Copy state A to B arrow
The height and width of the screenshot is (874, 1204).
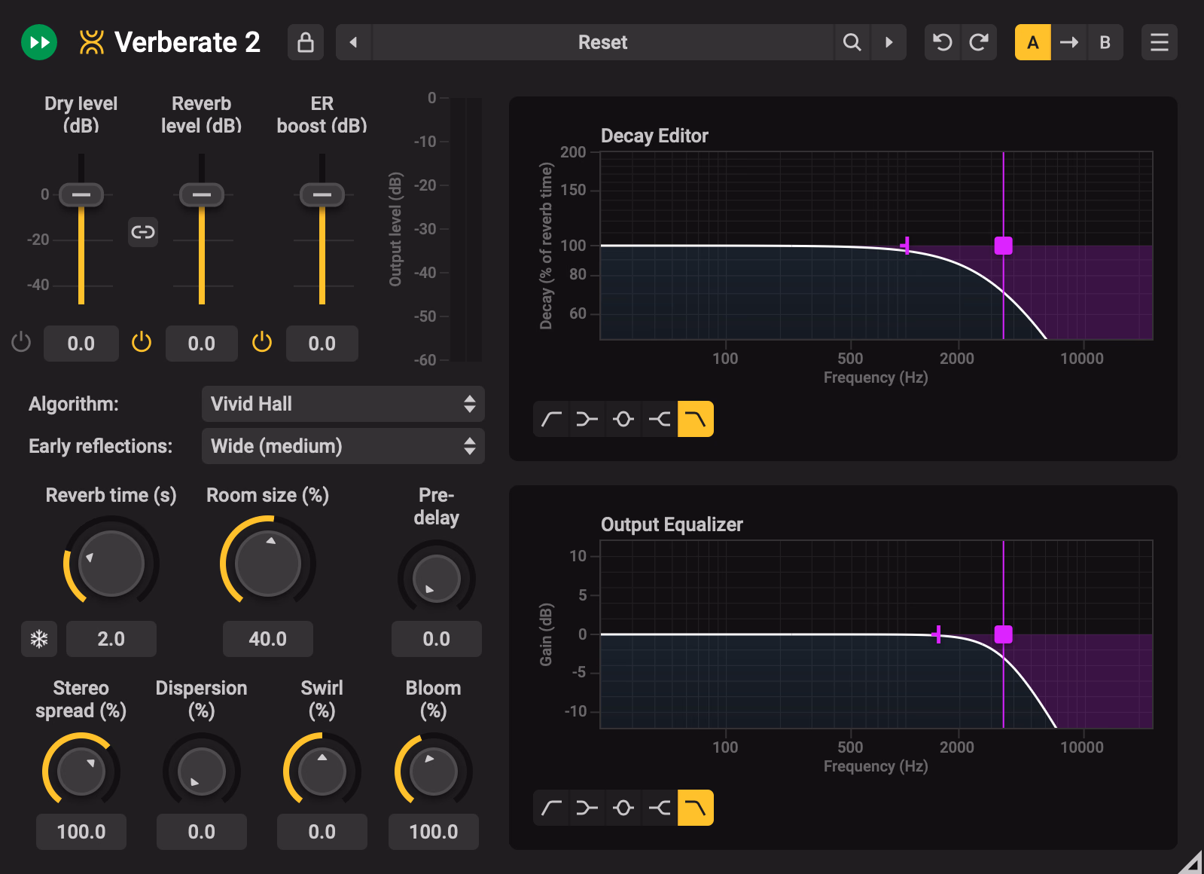pyautogui.click(x=1069, y=42)
